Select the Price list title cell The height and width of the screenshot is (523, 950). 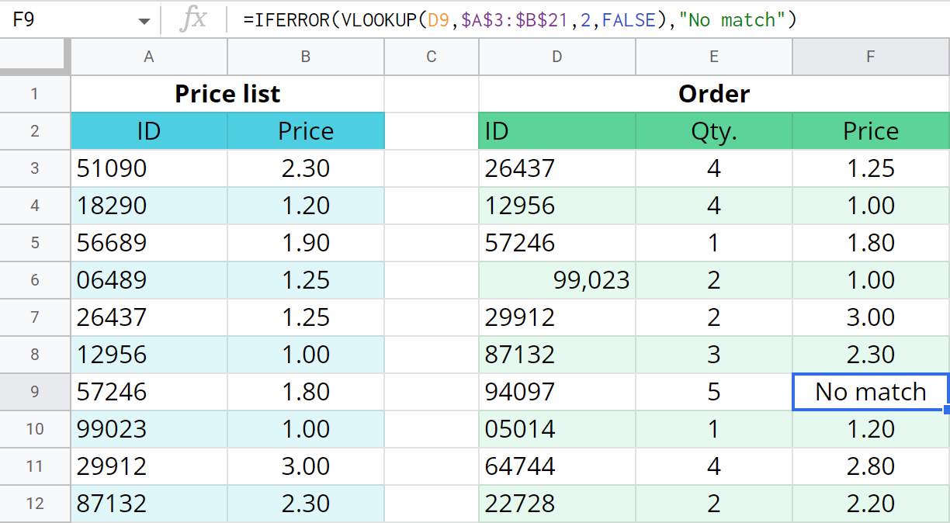(x=227, y=94)
